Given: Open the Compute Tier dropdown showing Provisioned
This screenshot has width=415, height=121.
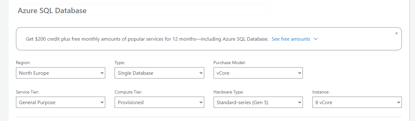Looking at the screenshot, I should pos(159,102).
